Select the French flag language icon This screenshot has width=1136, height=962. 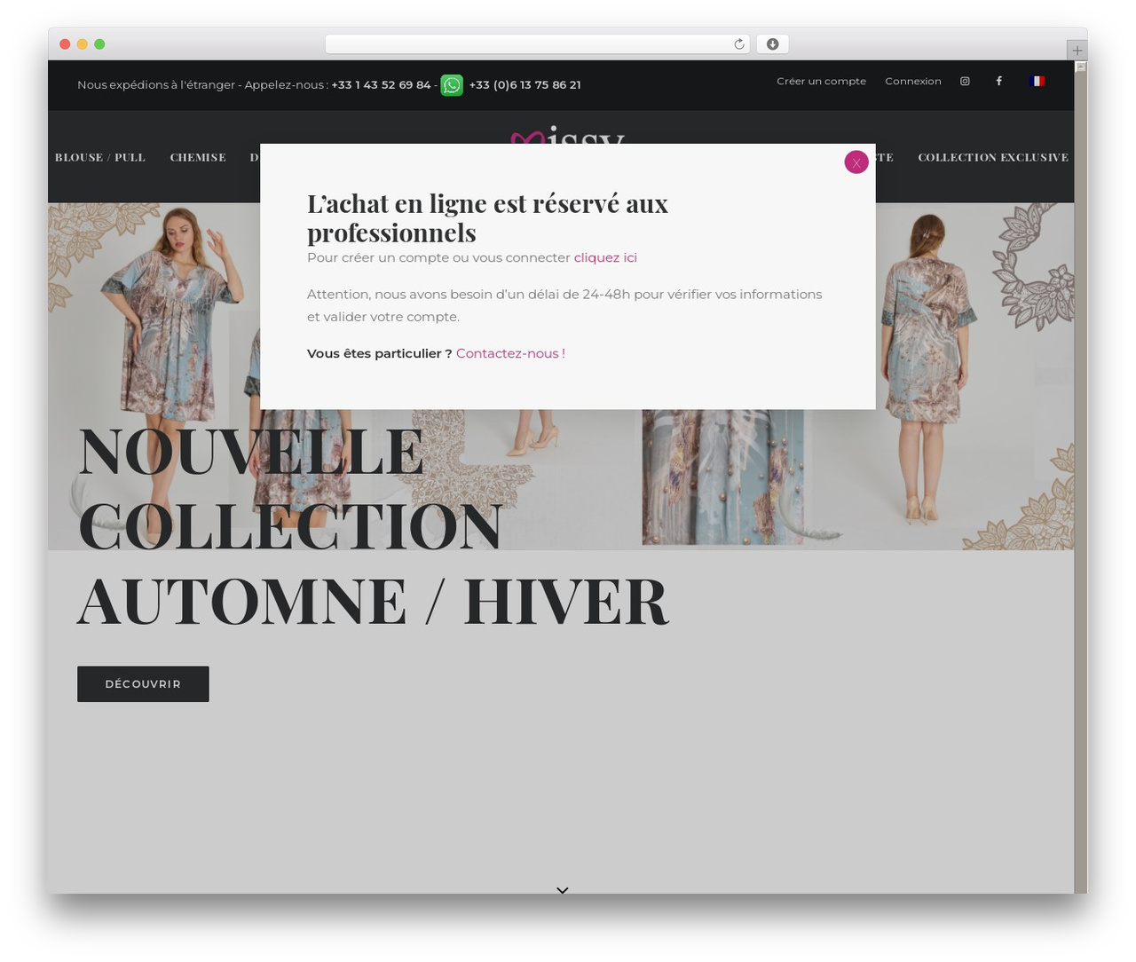click(x=1037, y=81)
